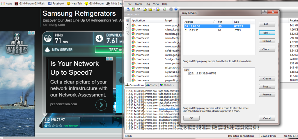The height and width of the screenshot is (139, 298).
Task: Select the New chain item
Action: (x=187, y=70)
